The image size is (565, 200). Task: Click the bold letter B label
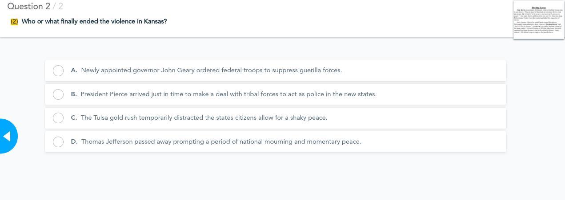[x=74, y=94]
